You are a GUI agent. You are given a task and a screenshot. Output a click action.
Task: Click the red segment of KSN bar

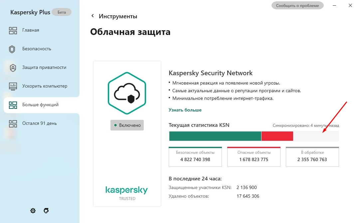pyautogui.click(x=277, y=136)
